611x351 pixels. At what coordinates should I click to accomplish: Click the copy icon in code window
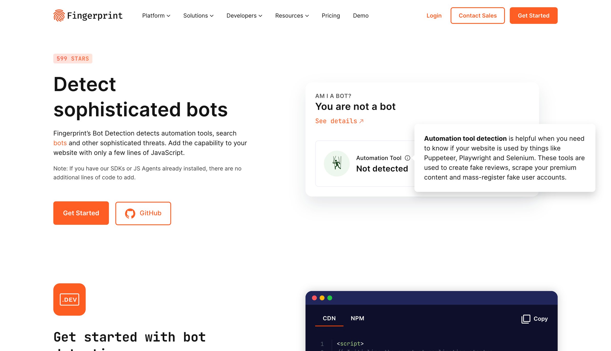tap(526, 319)
